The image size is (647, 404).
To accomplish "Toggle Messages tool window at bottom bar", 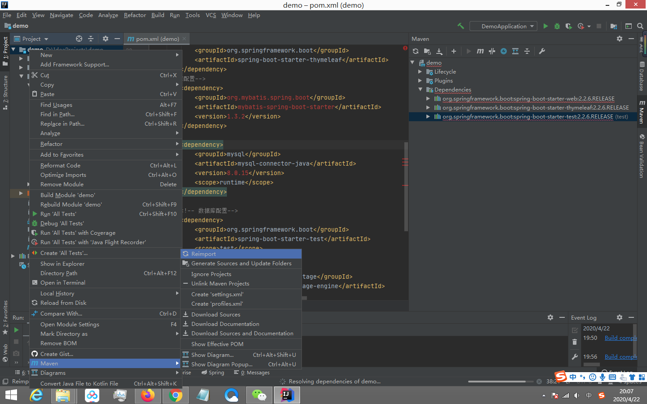I will 252,373.
